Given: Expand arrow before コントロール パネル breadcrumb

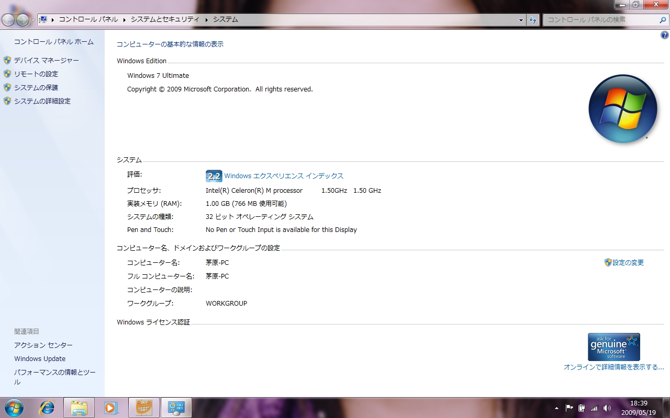Looking at the screenshot, I should coord(53,20).
